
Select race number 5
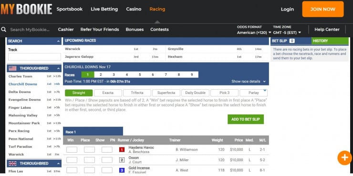click(x=140, y=75)
